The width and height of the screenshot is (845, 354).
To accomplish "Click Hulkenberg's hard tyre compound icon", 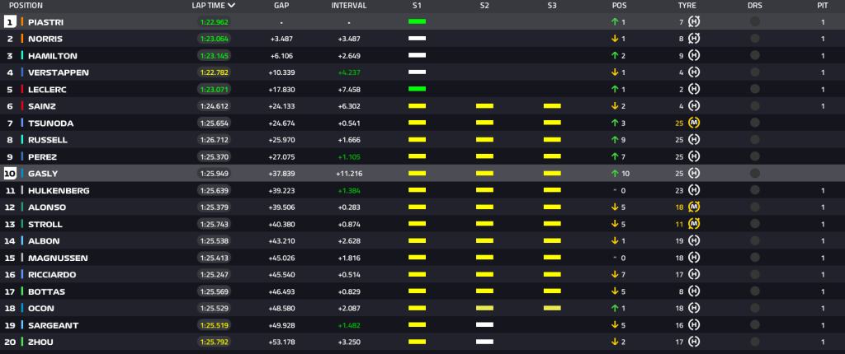I will point(694,190).
